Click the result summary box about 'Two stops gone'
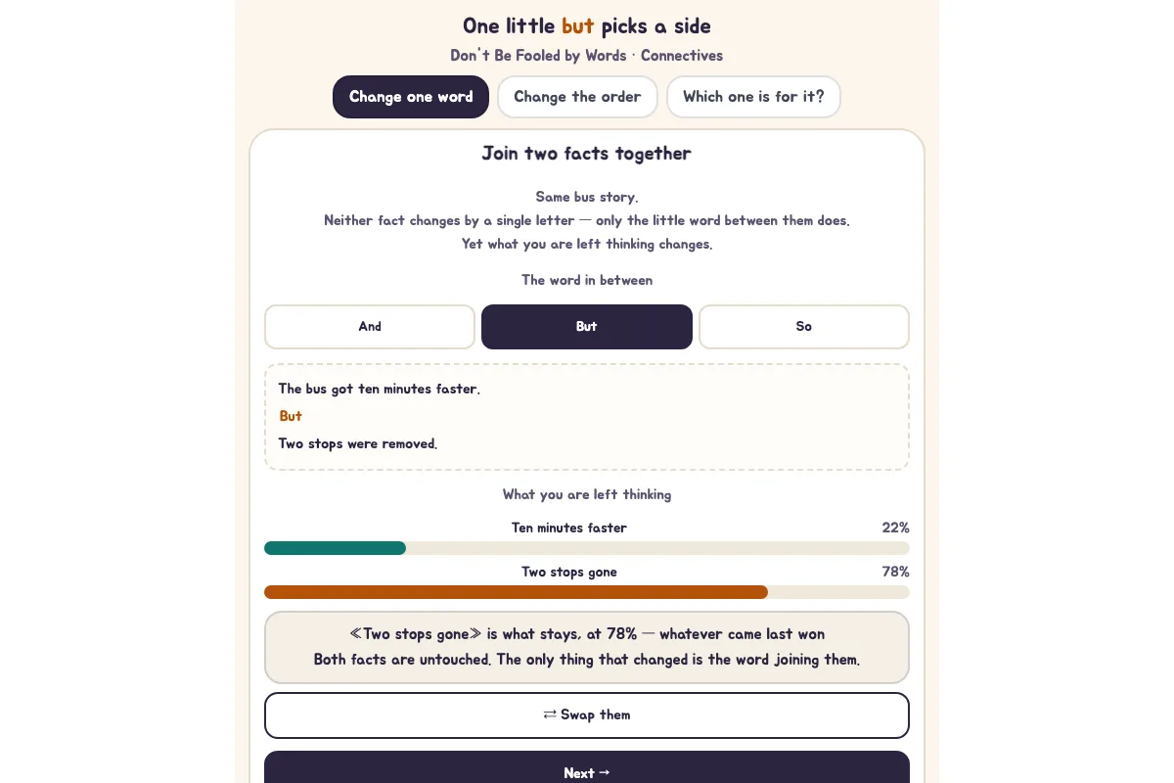The image size is (1174, 783). point(587,647)
